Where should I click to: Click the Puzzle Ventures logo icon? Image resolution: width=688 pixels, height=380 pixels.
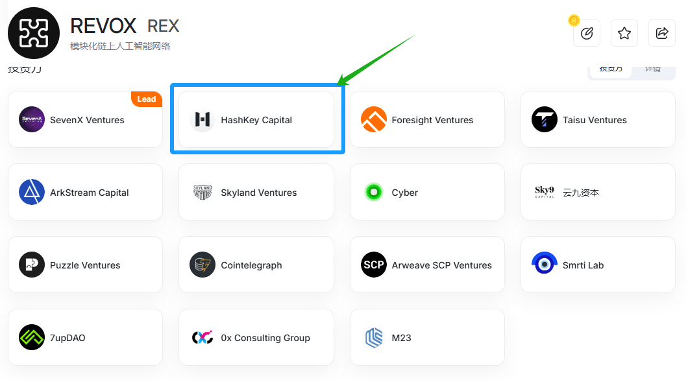click(32, 265)
